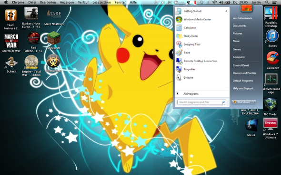281x175 pixels.
Task: Click the Do. 20:05 clock
Action: click(x=241, y=2)
